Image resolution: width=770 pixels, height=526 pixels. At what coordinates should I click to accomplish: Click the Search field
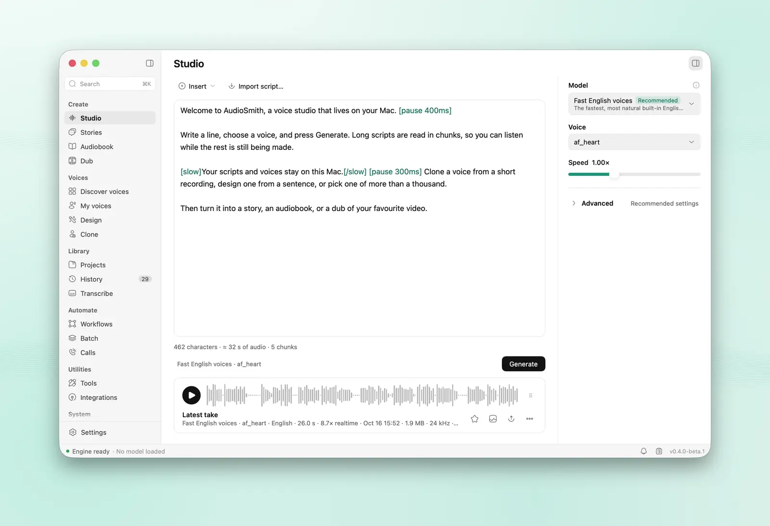click(110, 84)
